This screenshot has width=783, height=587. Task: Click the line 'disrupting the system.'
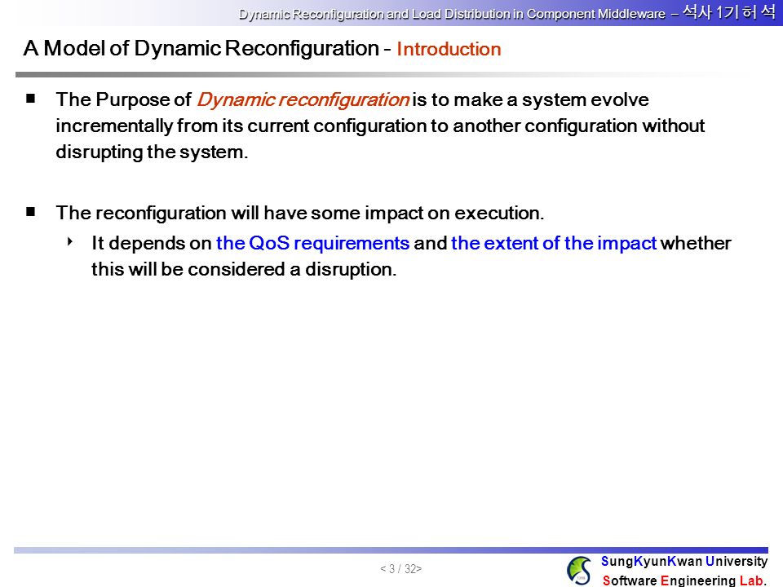[x=152, y=152]
